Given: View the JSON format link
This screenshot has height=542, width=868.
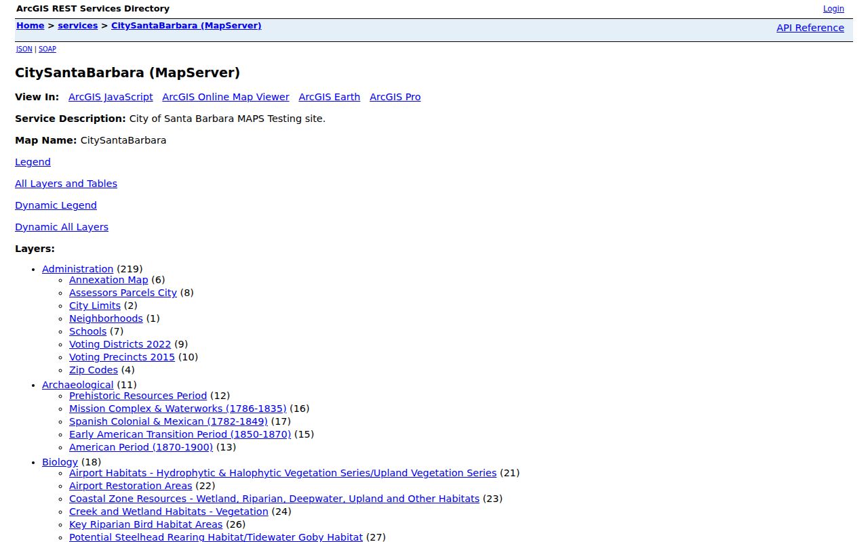Looking at the screenshot, I should 24,49.
